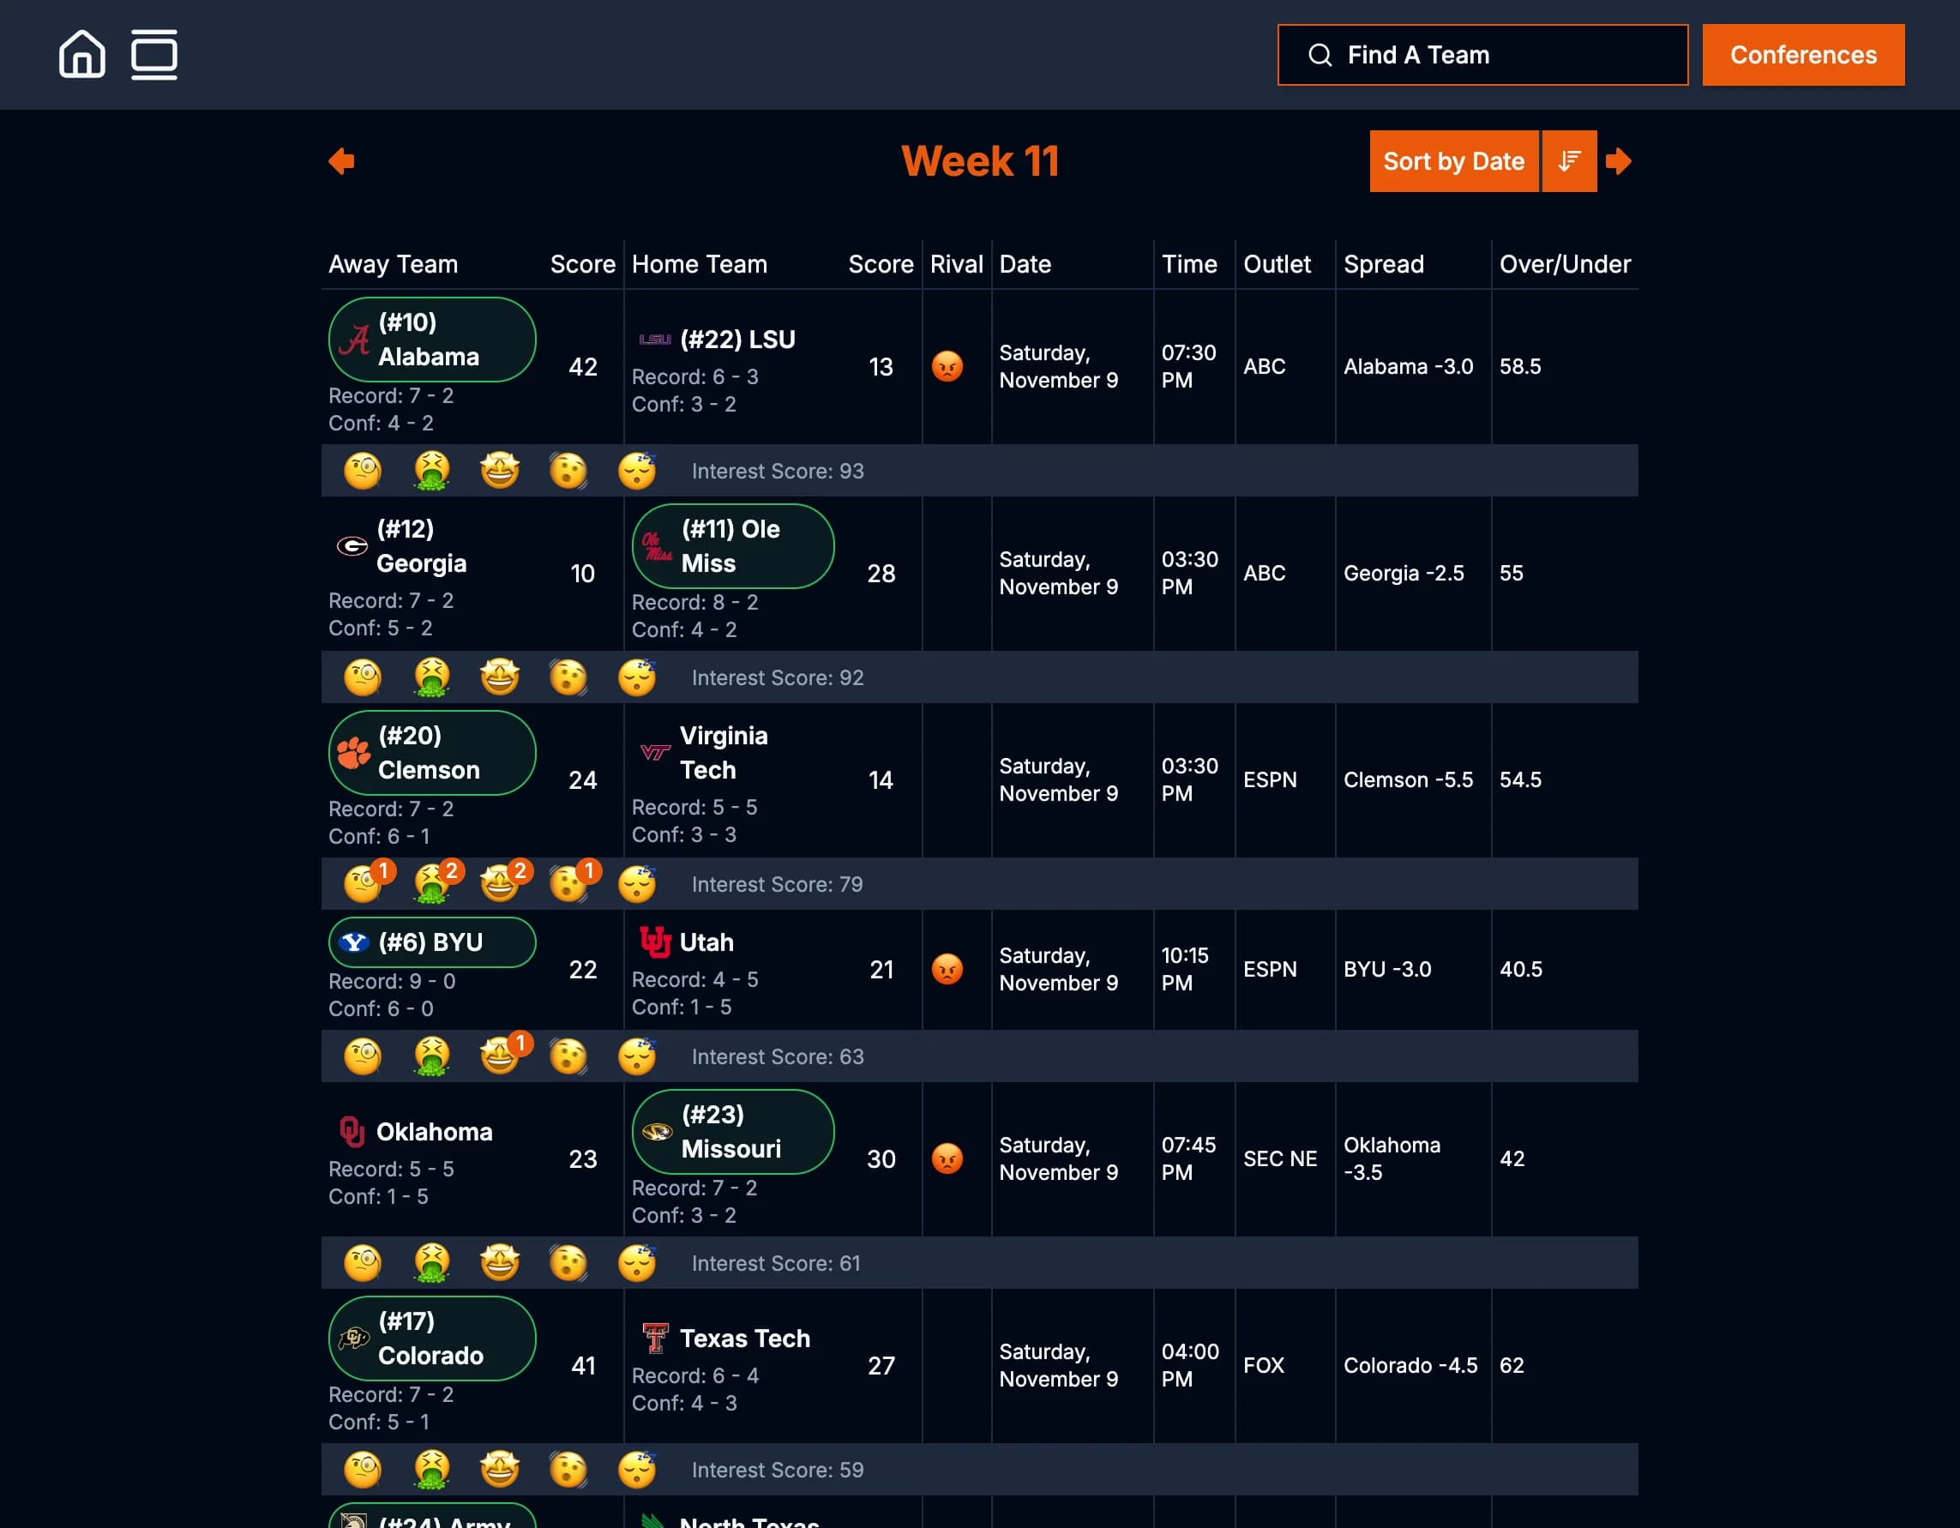Image resolution: width=1960 pixels, height=1528 pixels.
Task: Select the (#20) Clemson team badge
Action: [x=433, y=752]
